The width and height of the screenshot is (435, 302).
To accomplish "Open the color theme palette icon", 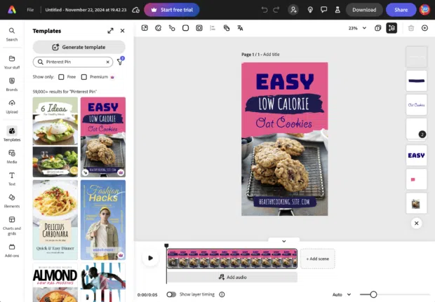I will [x=158, y=28].
